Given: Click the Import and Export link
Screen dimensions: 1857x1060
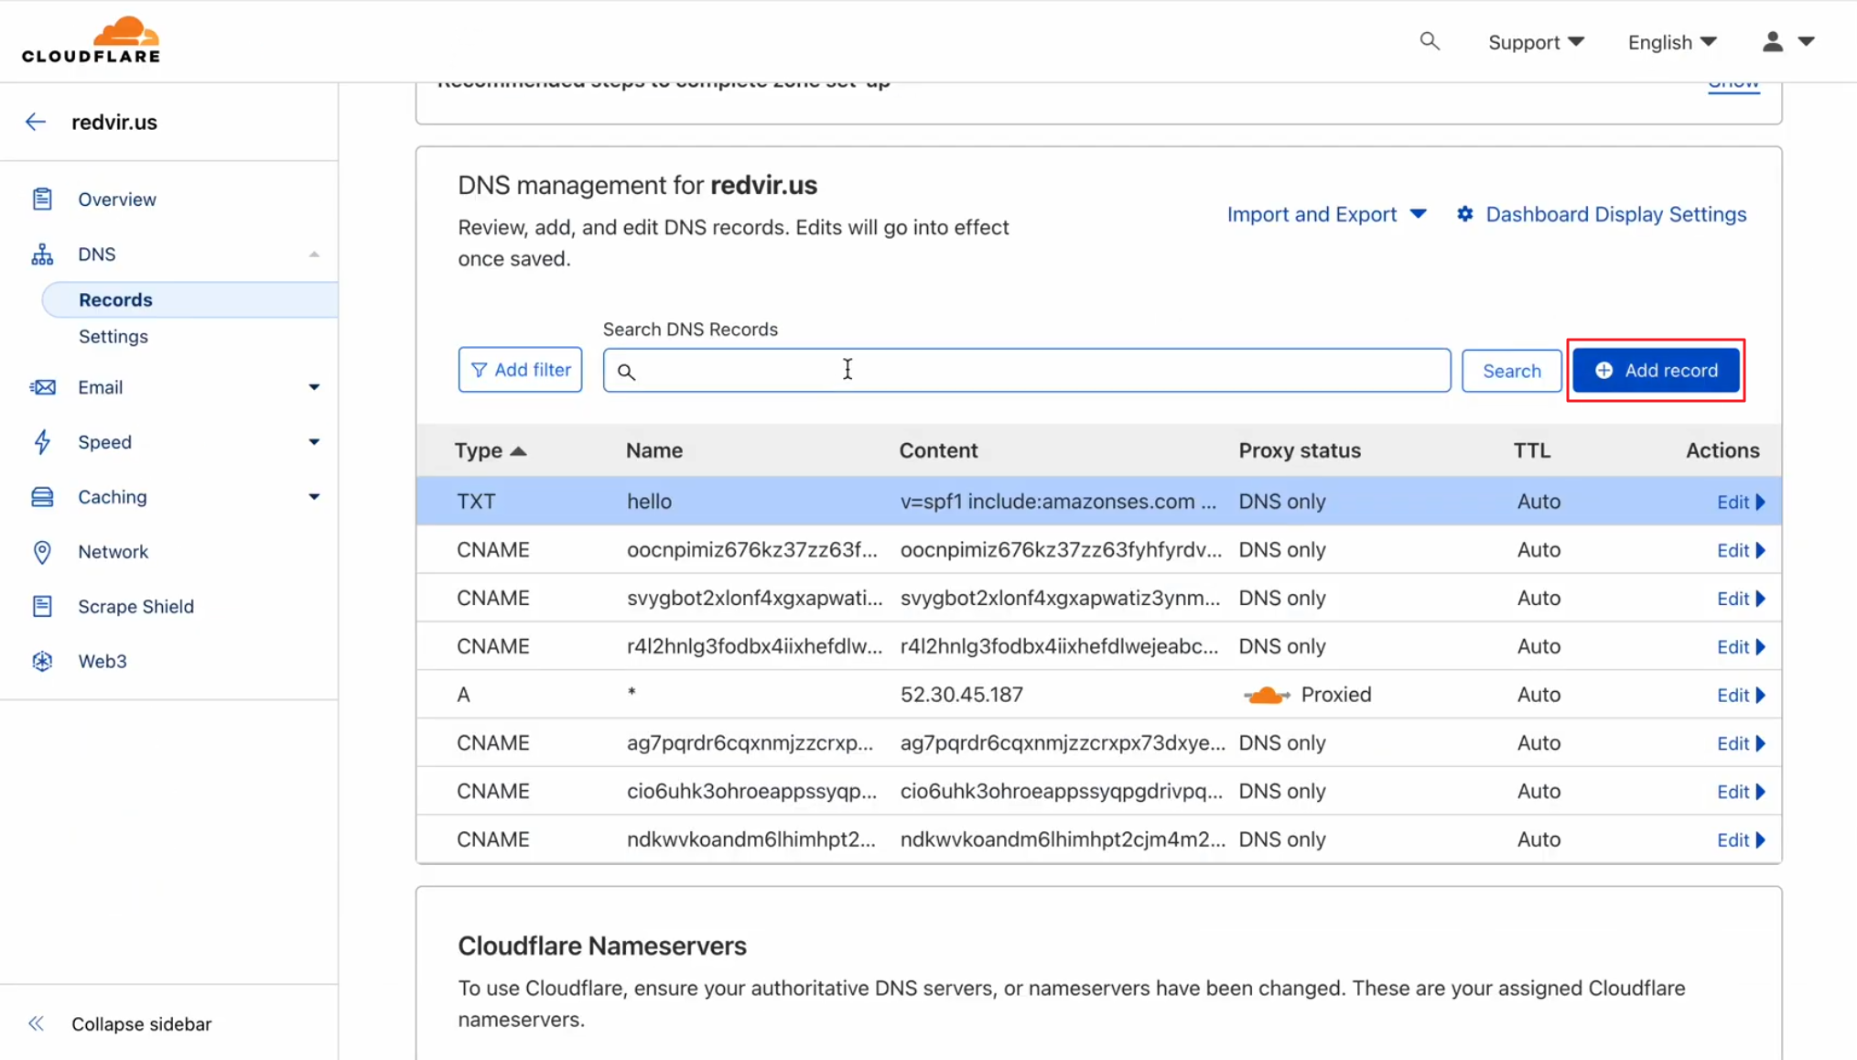Looking at the screenshot, I should 1312,213.
